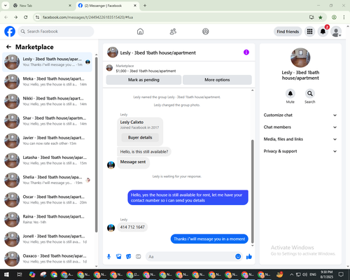This screenshot has height=280, width=350.
Task: Open Oscar conversation in list
Action: tap(47, 199)
